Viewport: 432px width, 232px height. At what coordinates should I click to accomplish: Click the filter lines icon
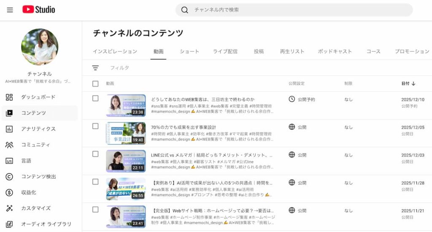tap(95, 68)
